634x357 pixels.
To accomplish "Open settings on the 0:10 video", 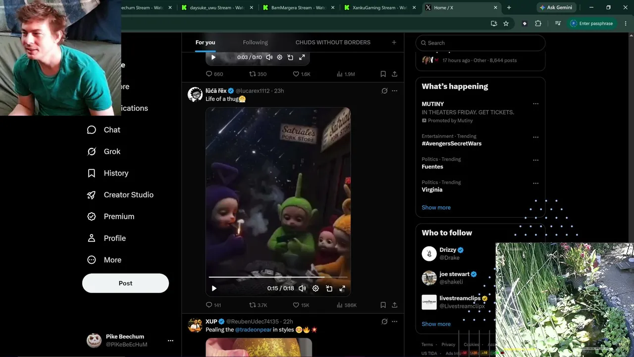I will click(x=279, y=57).
